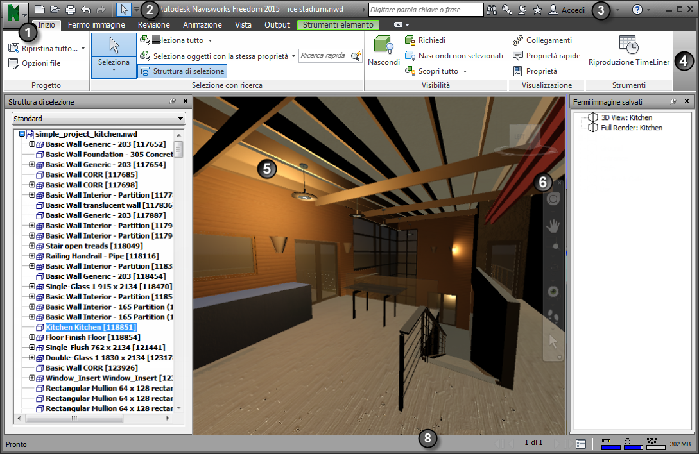Select the arrow Select tool on navigation bar
The image size is (699, 454).
(x=553, y=342)
